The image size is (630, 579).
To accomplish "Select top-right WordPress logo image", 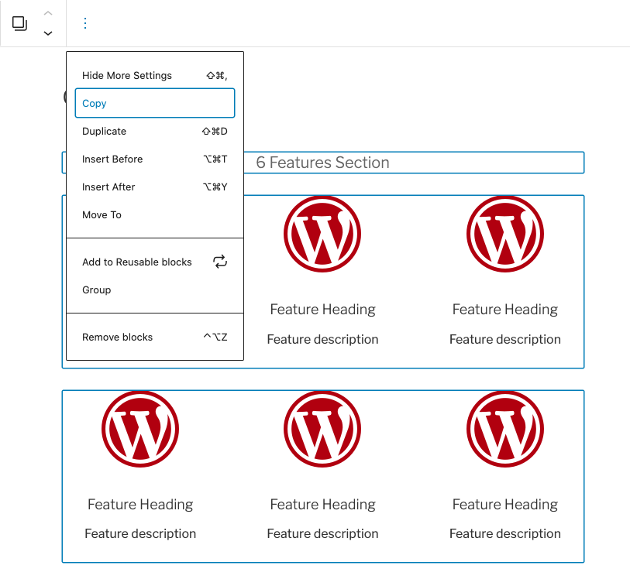I will point(504,235).
